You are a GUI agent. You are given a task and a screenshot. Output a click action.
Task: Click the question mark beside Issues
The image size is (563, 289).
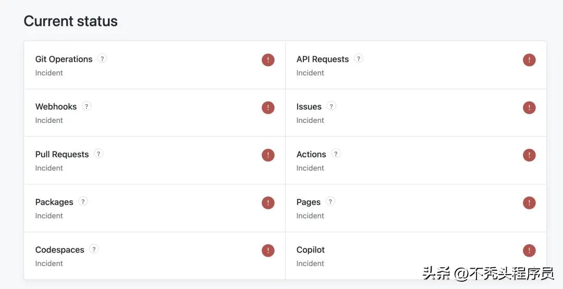331,106
